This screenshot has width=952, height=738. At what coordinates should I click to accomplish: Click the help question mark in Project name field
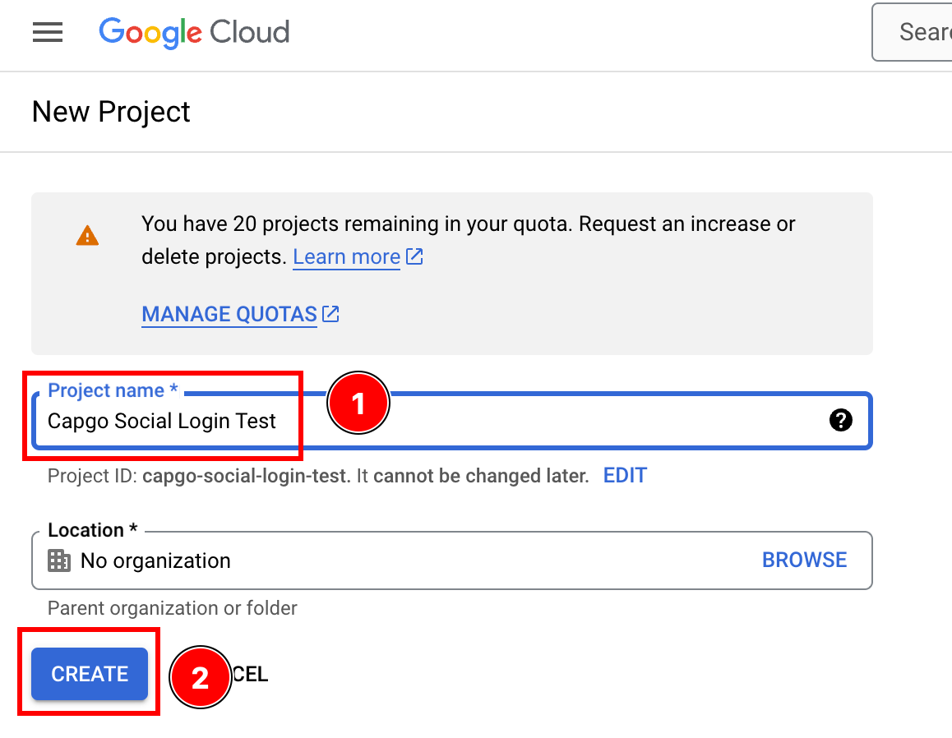(x=841, y=420)
